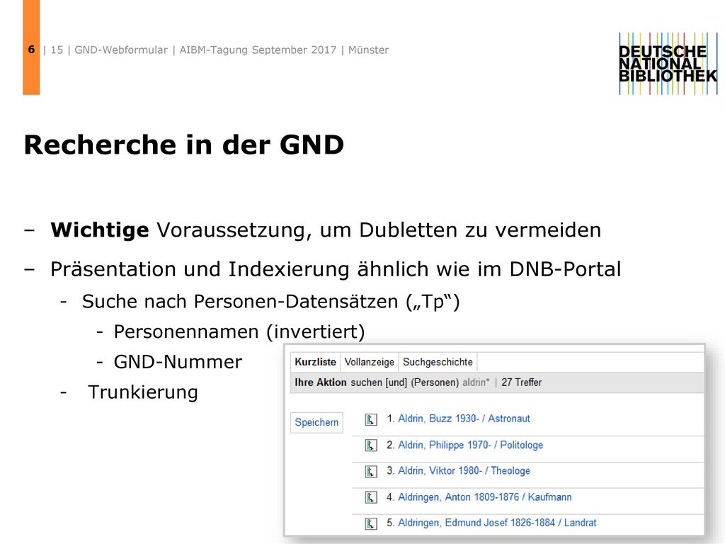Click the bullet Personennamen (invertiert)
The image size is (725, 544).
(239, 332)
